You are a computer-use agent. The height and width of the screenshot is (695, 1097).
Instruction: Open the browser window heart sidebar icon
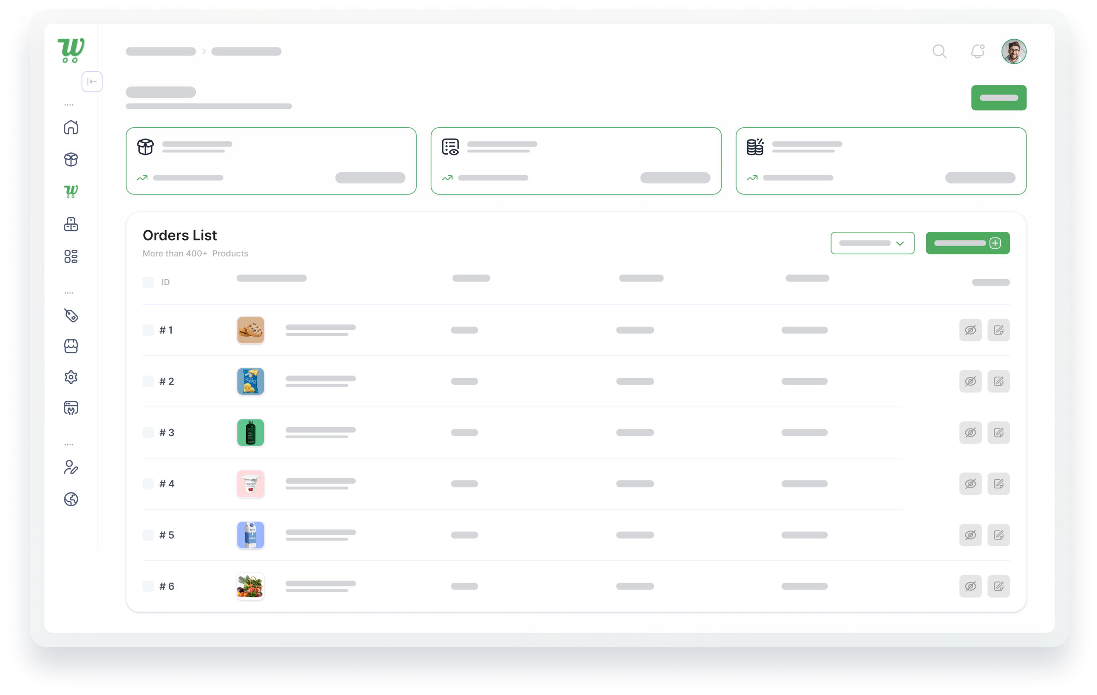pyautogui.click(x=71, y=408)
